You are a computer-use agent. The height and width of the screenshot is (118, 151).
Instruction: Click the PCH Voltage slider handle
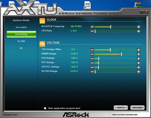pyautogui.click(x=99, y=59)
